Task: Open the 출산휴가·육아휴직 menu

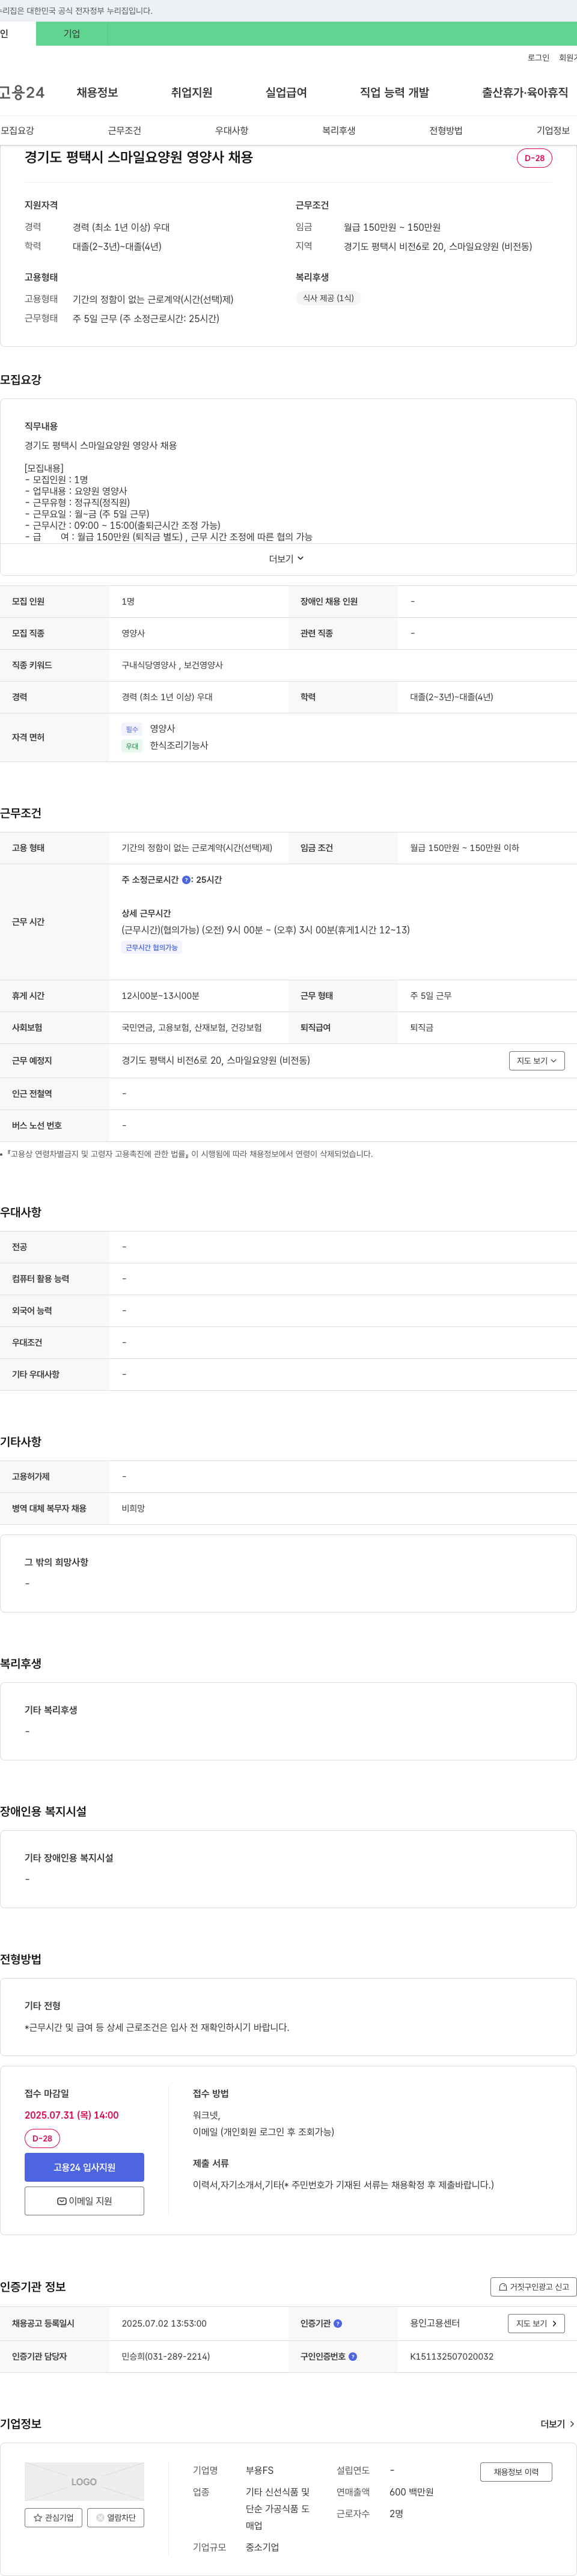Action: tap(525, 93)
